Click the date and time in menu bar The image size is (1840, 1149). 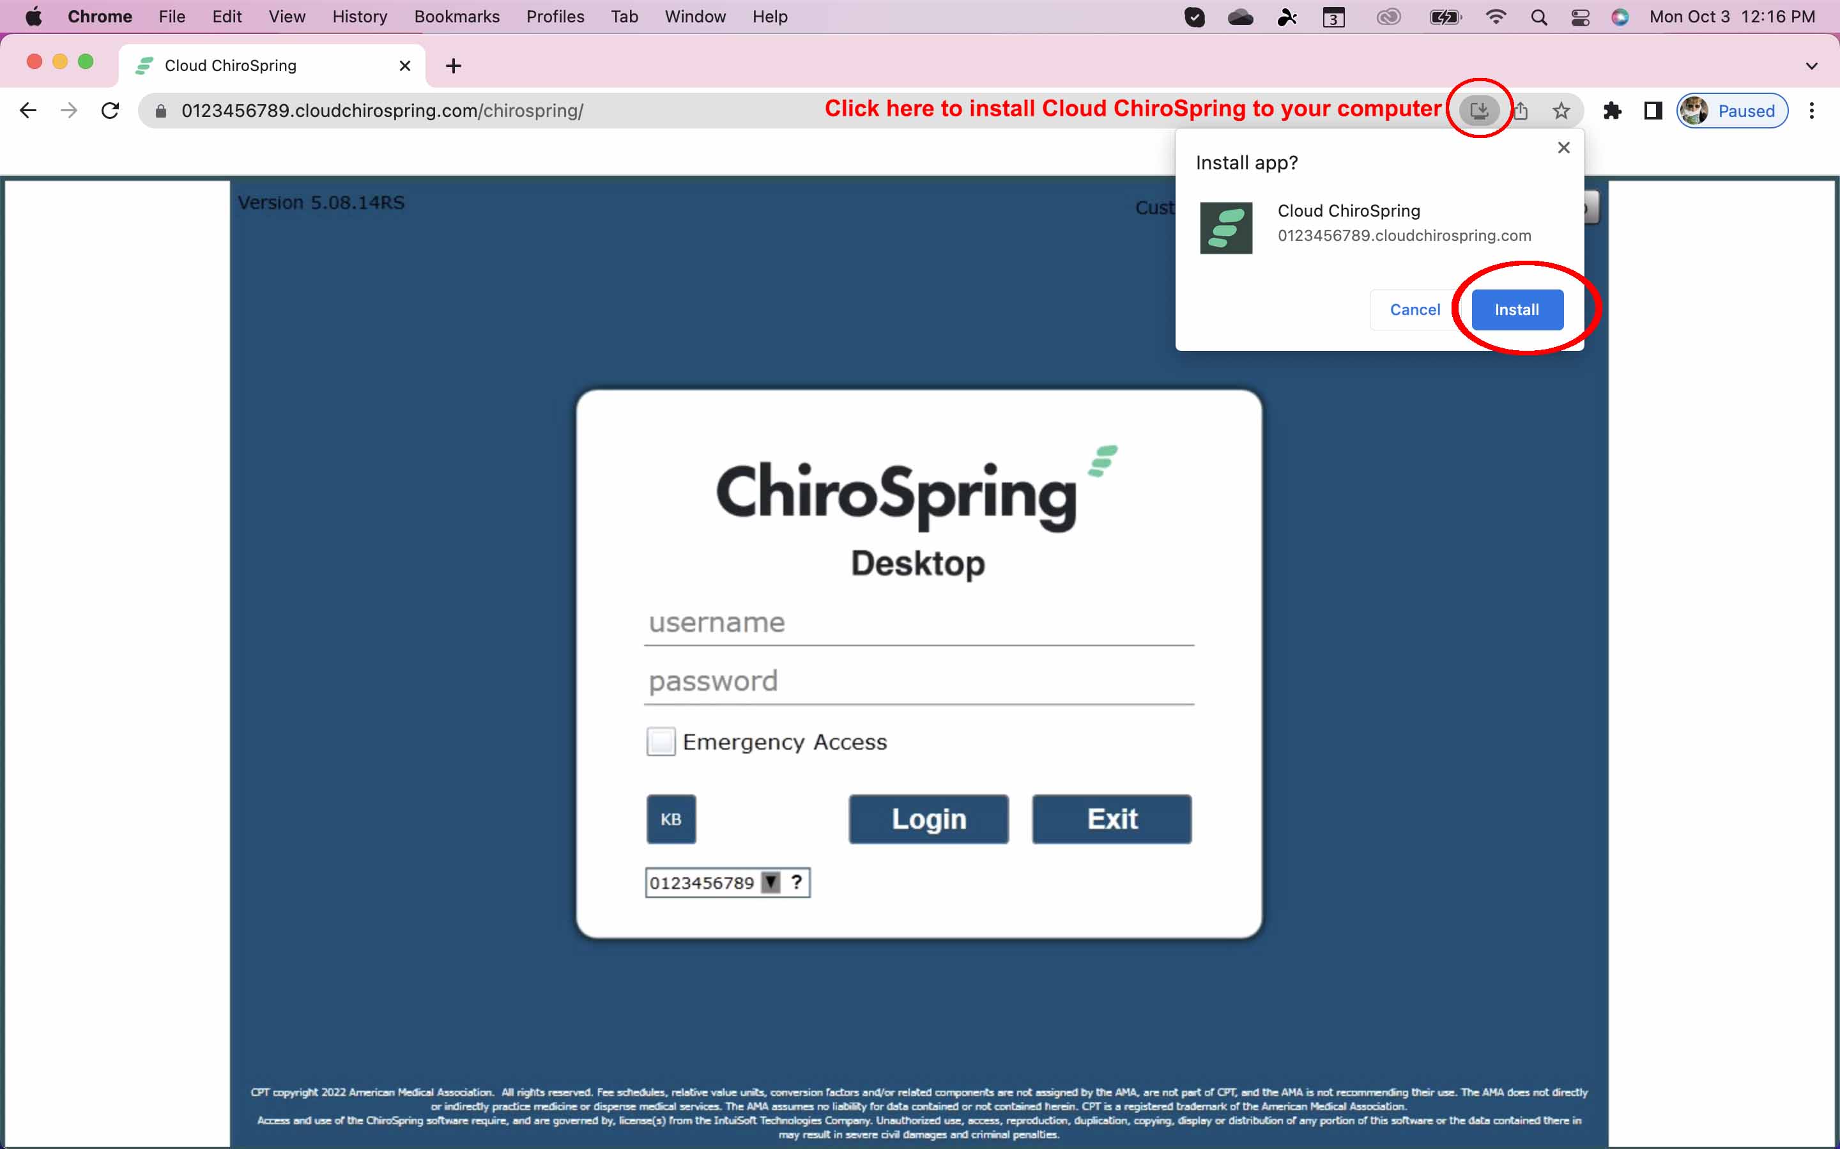pyautogui.click(x=1731, y=17)
